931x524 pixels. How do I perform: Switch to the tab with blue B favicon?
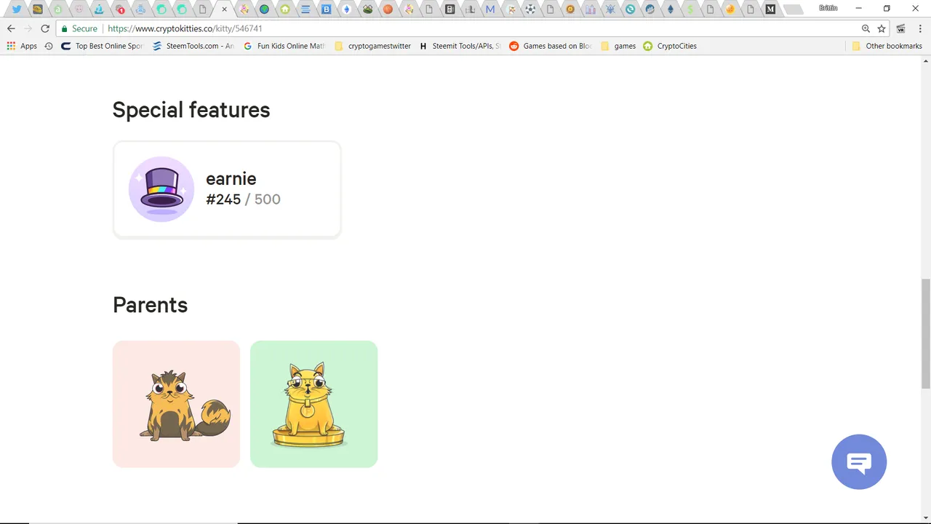(x=326, y=9)
